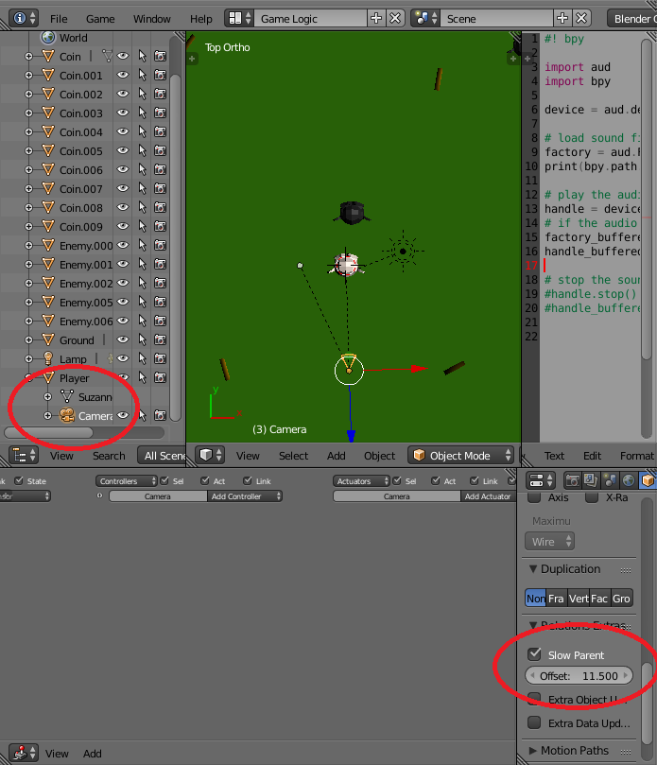Click the World icon in outliner
657x765 pixels.
(48, 38)
